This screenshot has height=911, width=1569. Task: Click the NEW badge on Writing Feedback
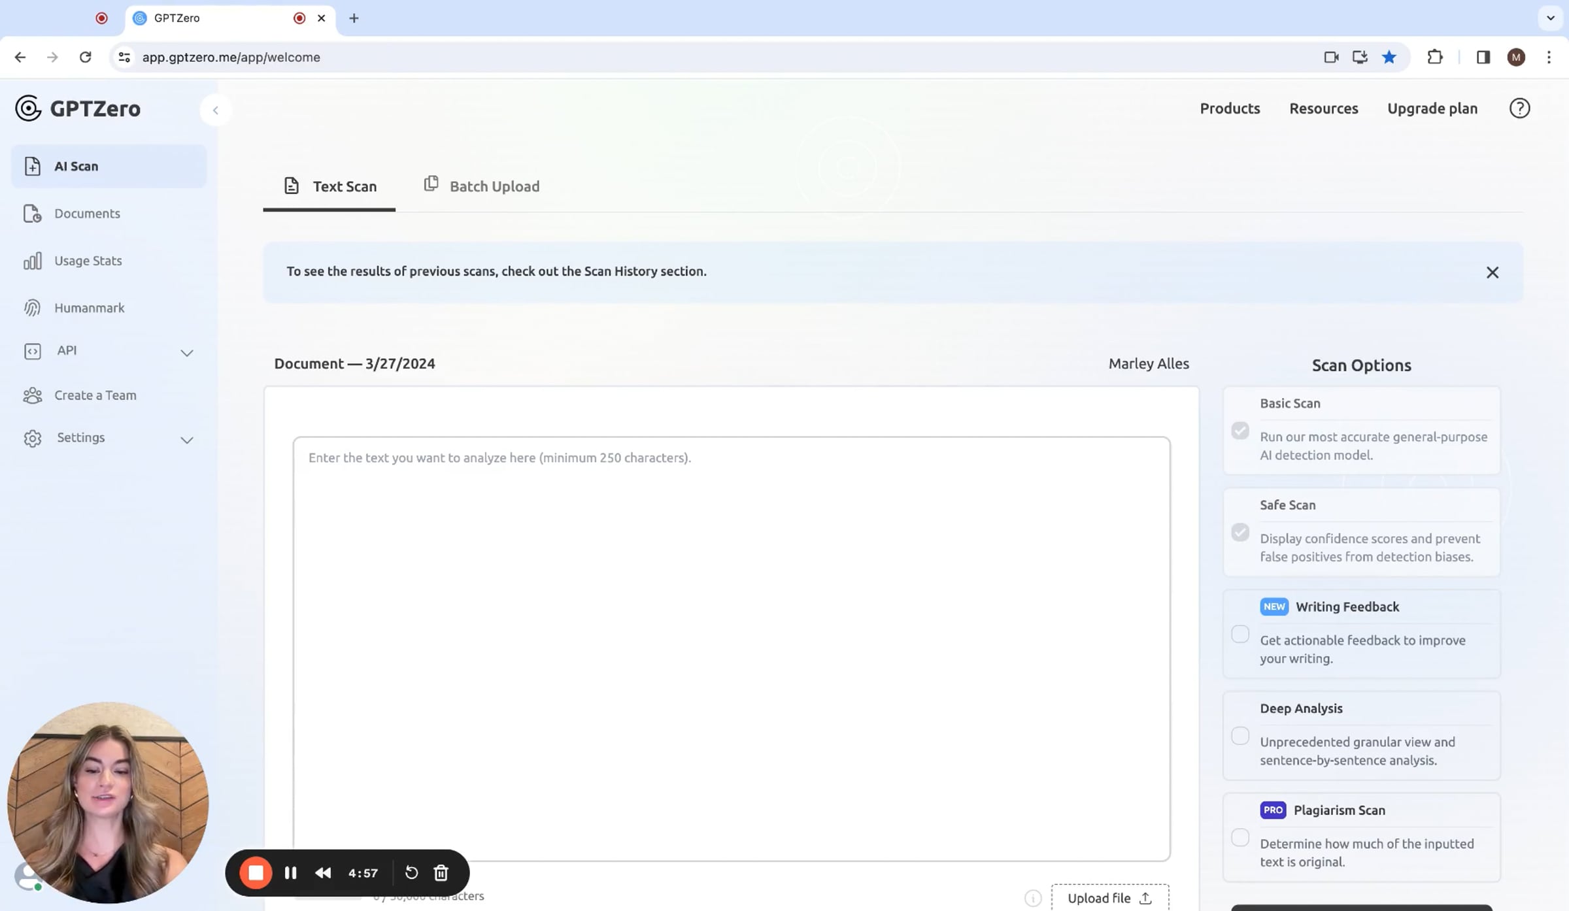pos(1274,607)
